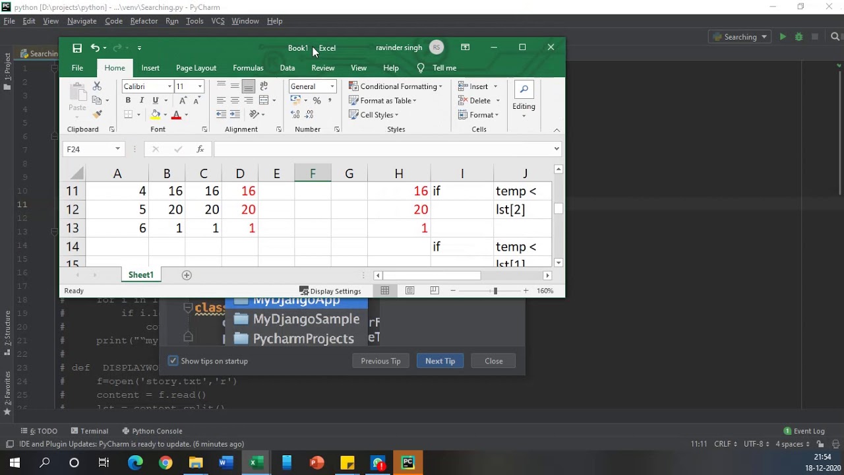The height and width of the screenshot is (475, 844).
Task: Open the PyCharm Event Log
Action: pyautogui.click(x=804, y=431)
